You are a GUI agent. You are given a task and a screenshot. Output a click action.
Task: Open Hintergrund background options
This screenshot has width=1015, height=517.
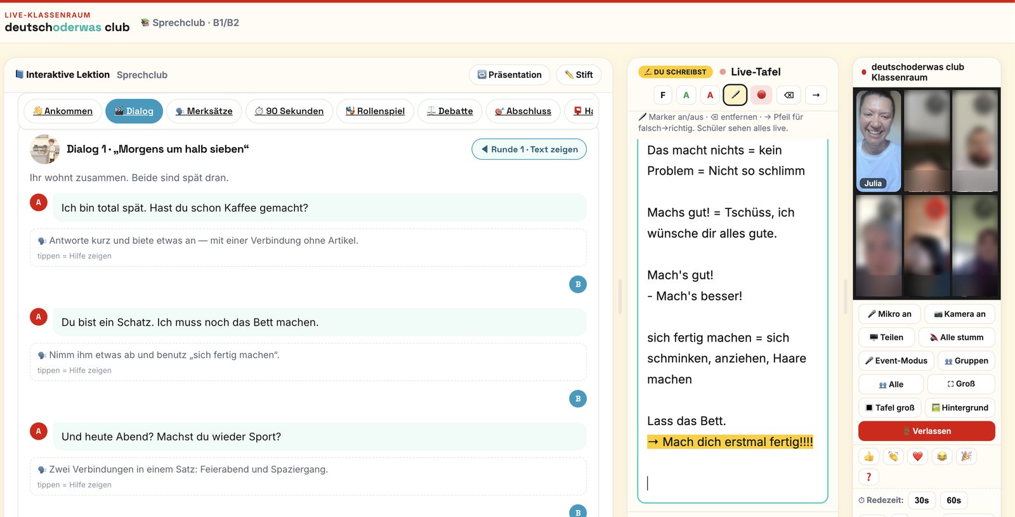(x=960, y=408)
